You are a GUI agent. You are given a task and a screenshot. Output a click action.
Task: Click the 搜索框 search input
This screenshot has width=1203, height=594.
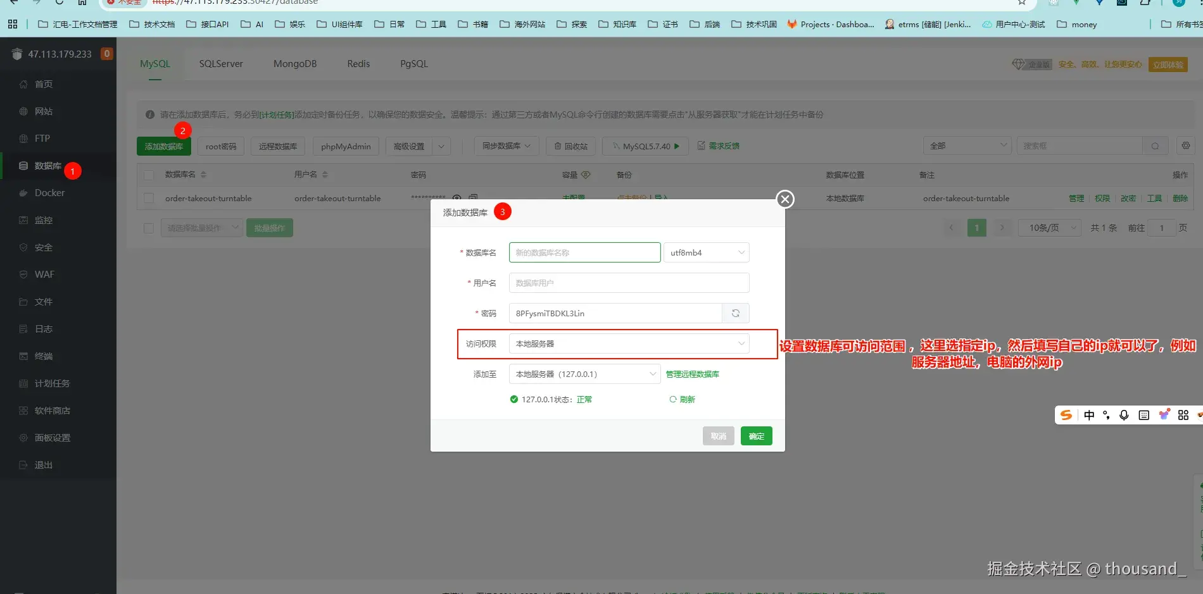[x=1080, y=146]
